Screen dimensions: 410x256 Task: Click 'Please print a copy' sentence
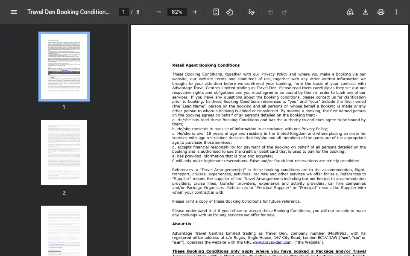(x=236, y=201)
